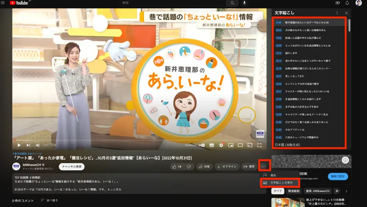Jump to transcript line at 0:29
Image resolution: width=367 pixels, height=207 pixels.
(309, 99)
